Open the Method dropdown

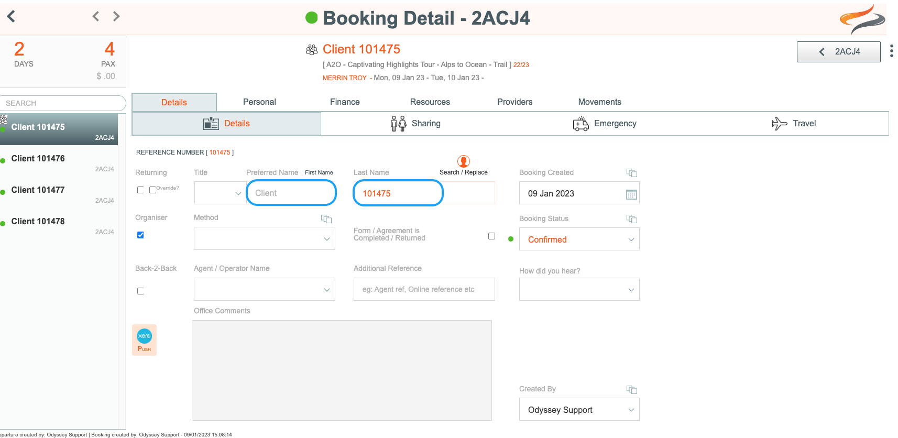tap(265, 238)
